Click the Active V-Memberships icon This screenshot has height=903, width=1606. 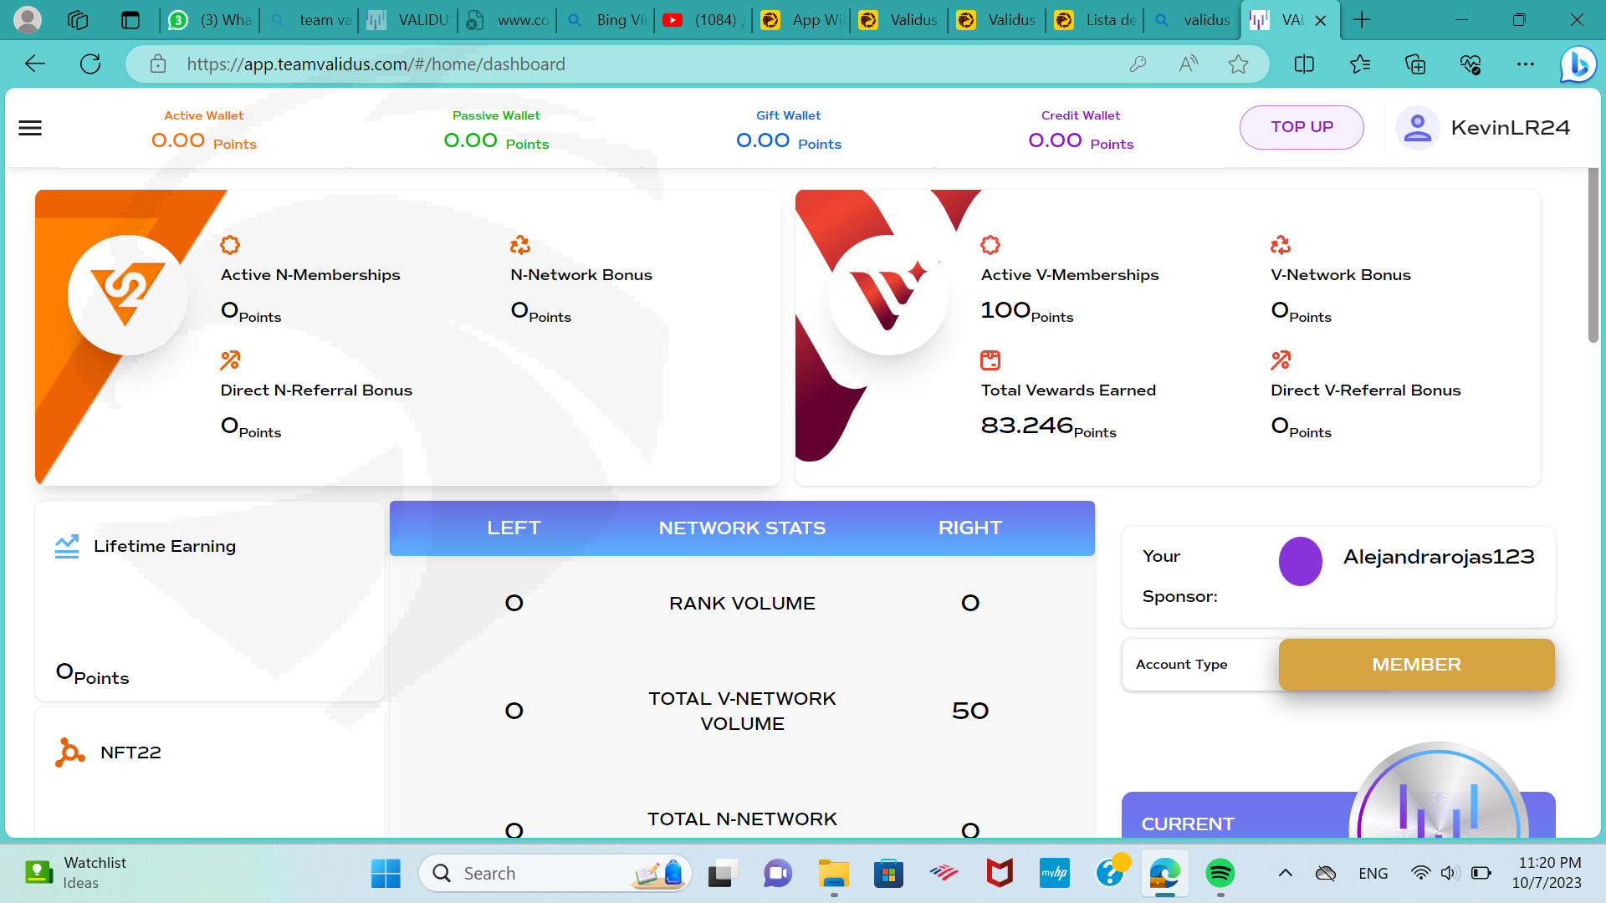click(990, 245)
